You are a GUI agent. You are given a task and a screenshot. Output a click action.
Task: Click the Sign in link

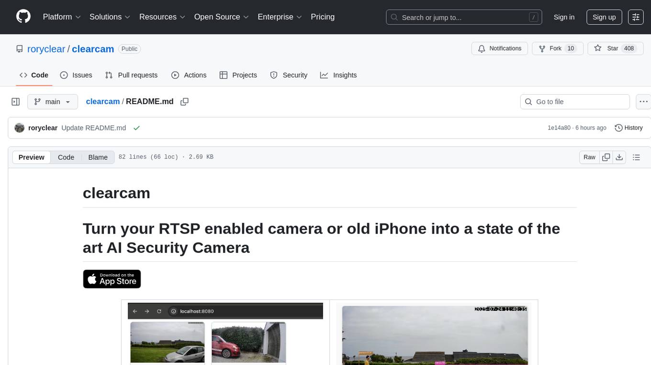point(564,17)
